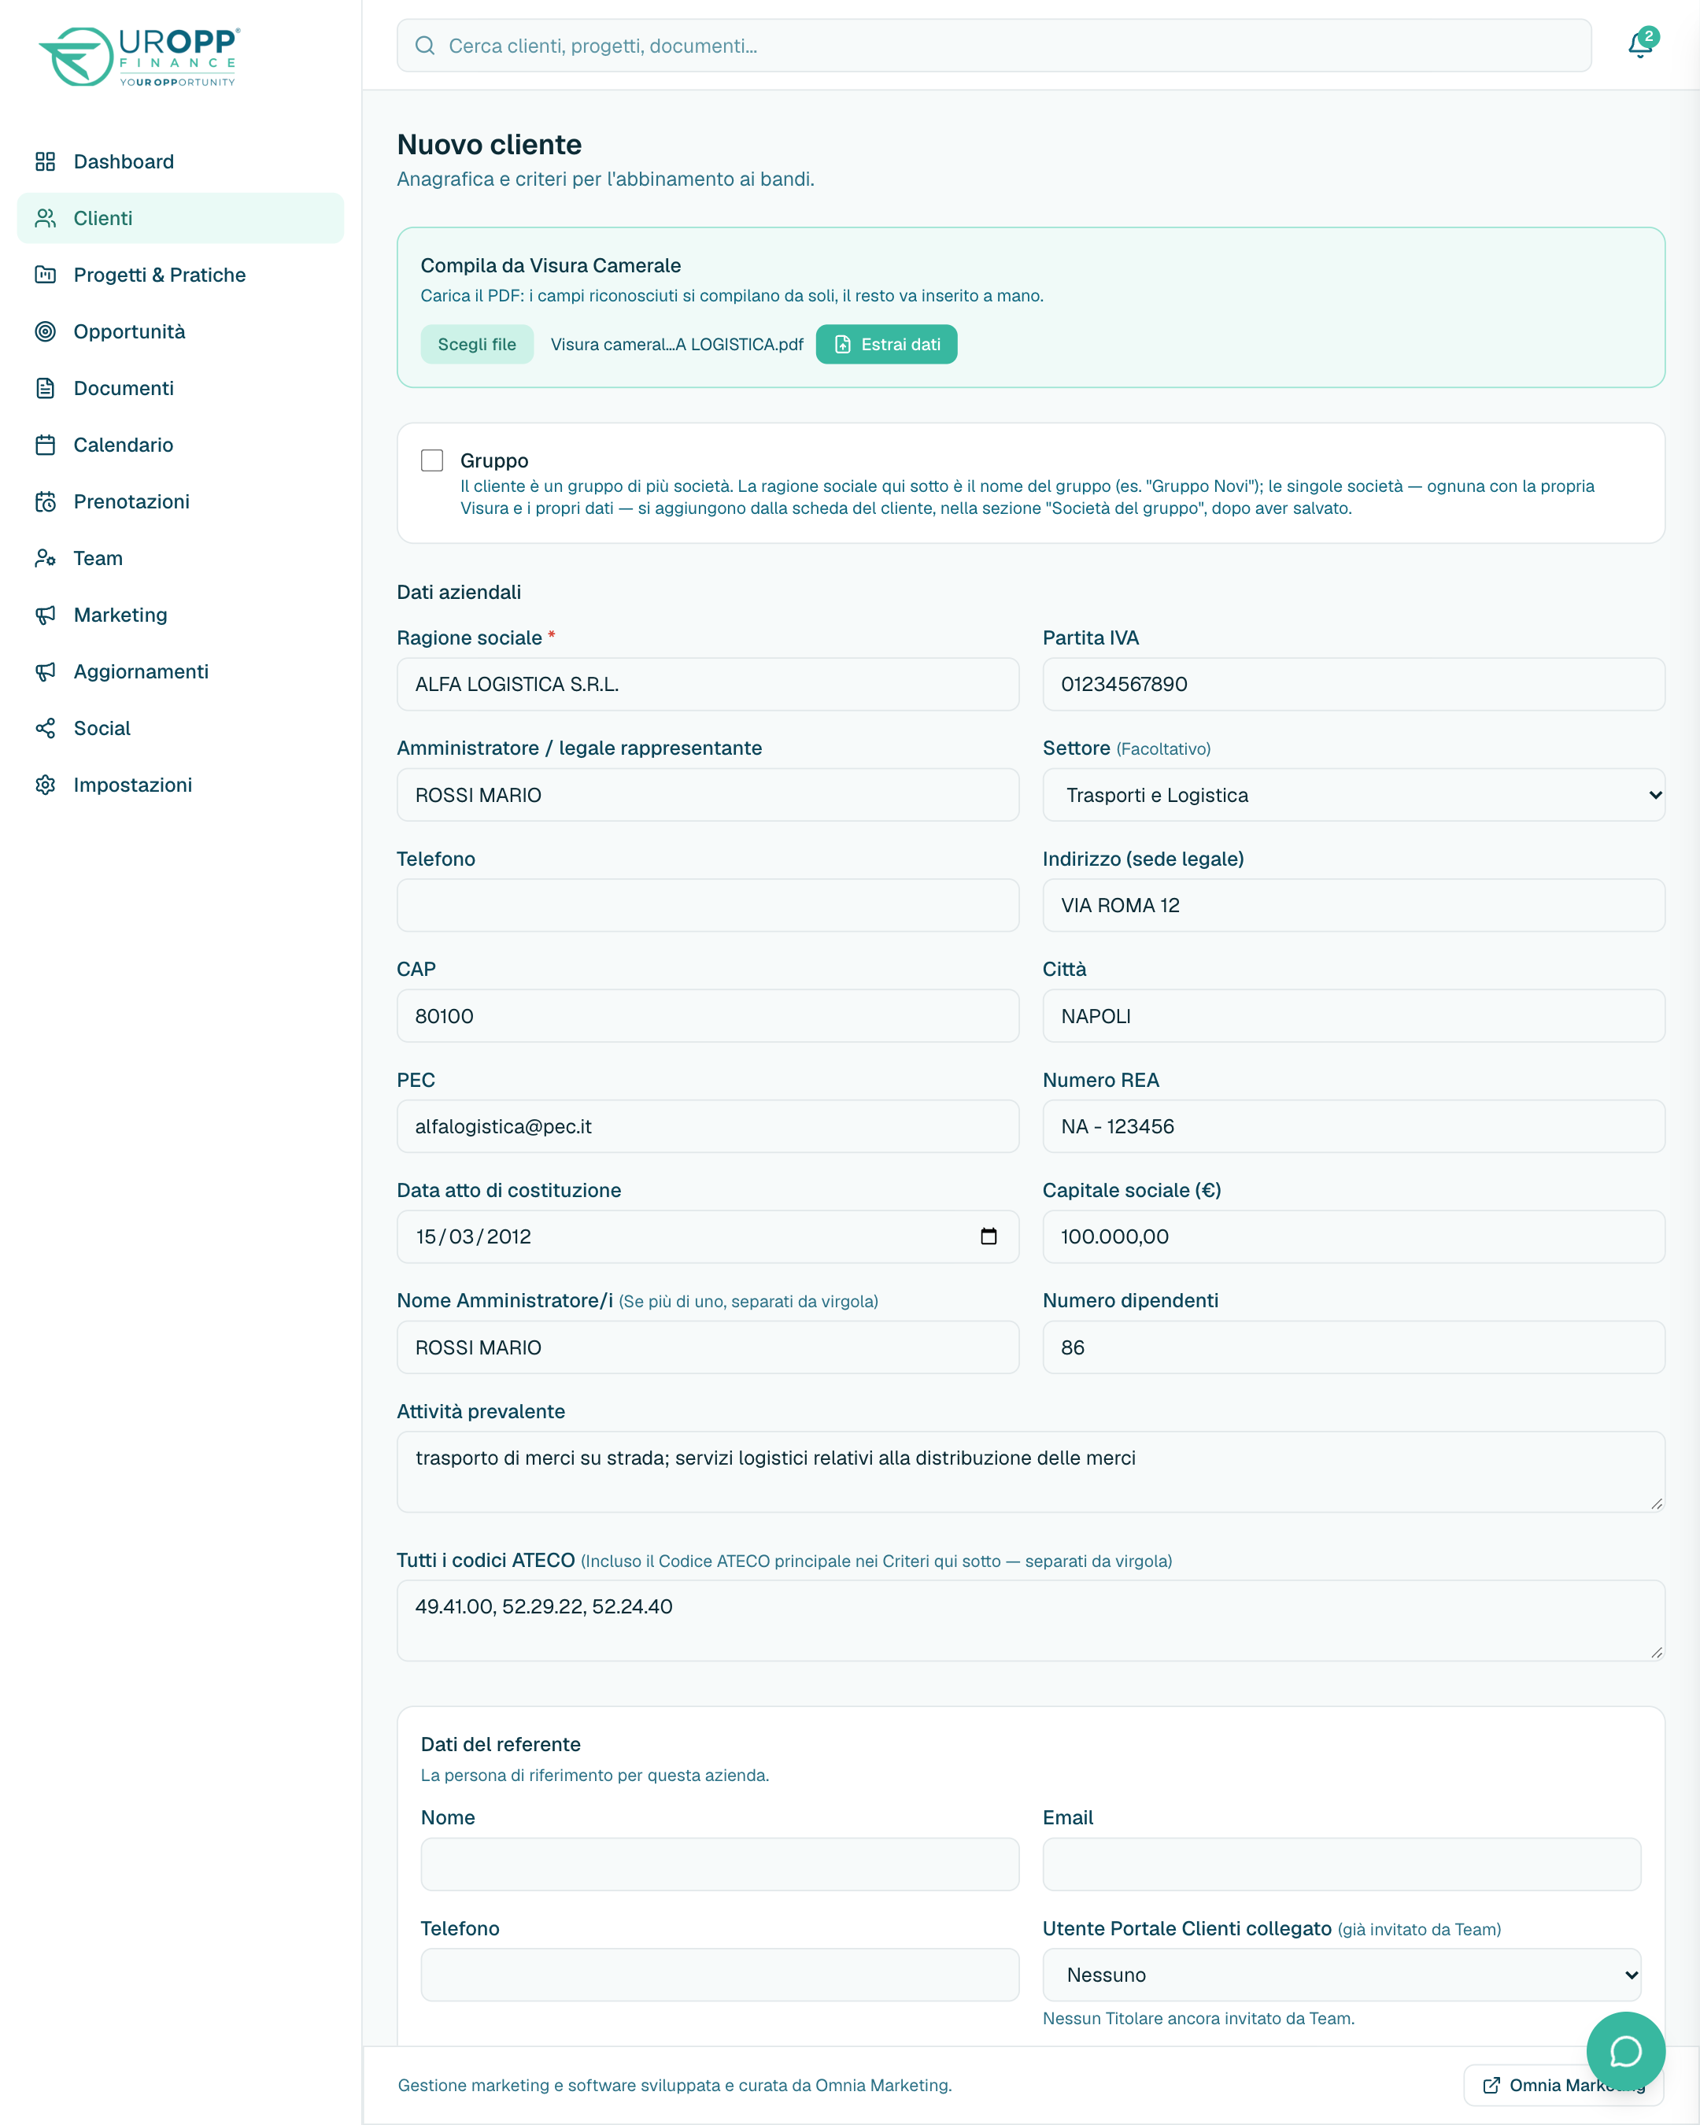Click the Prenotazioni calendar-clock icon
The height and width of the screenshot is (2125, 1700).
click(x=46, y=501)
